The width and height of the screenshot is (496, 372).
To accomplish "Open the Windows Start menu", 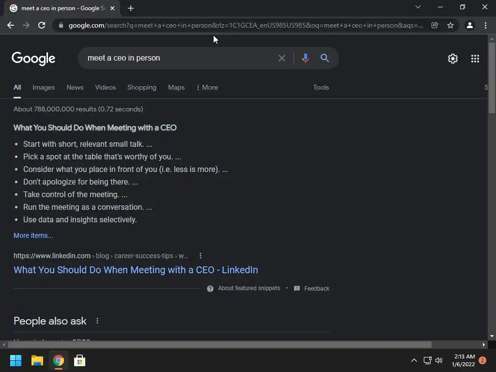I will pyautogui.click(x=15, y=360).
